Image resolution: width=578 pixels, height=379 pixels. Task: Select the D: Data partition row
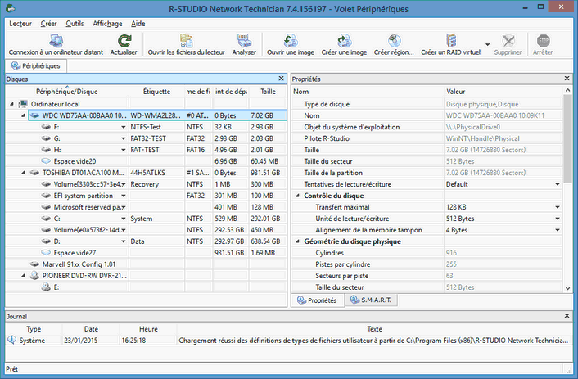(146, 241)
